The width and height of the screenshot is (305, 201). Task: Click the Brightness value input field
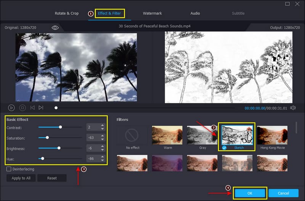click(x=93, y=148)
